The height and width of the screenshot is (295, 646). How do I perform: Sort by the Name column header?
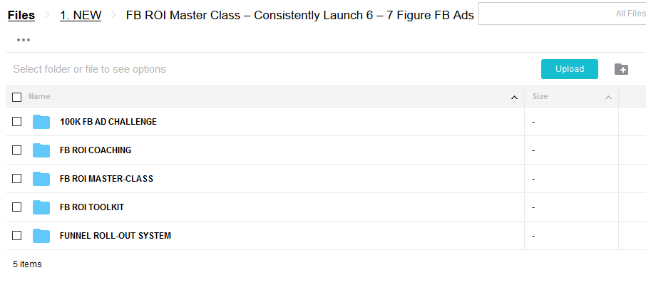coord(39,96)
